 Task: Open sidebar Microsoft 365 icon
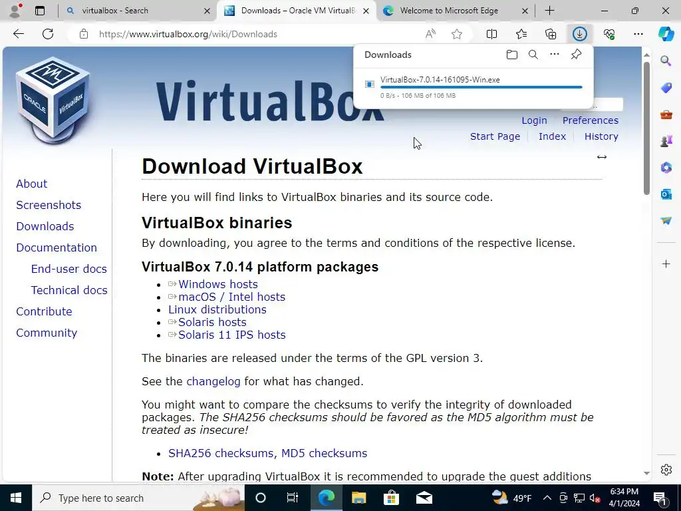(666, 167)
